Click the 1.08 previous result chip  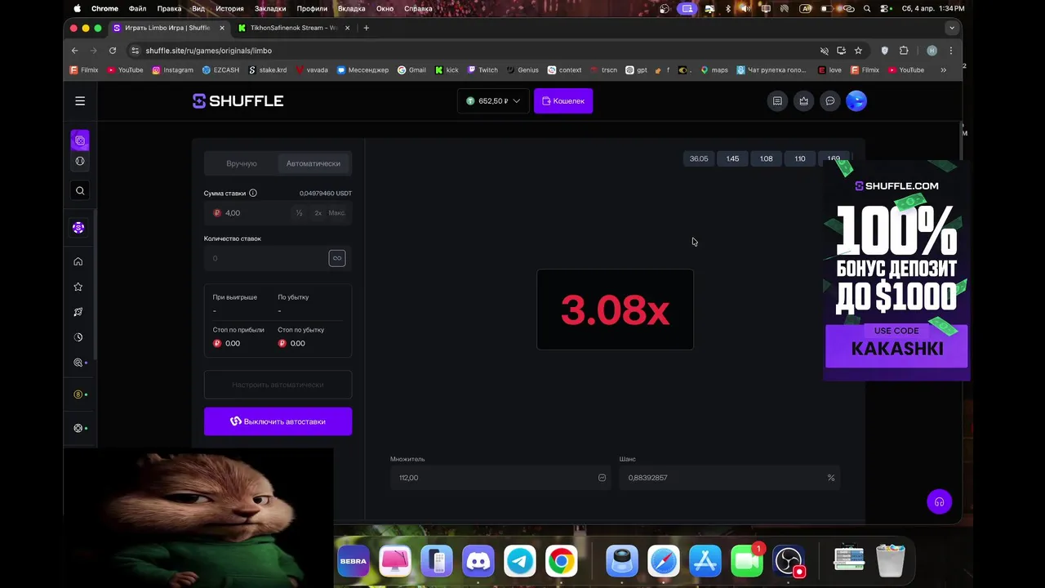766,158
